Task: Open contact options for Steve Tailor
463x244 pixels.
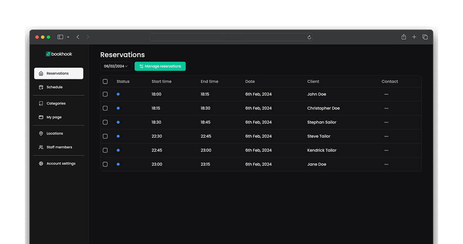Action: (386, 136)
